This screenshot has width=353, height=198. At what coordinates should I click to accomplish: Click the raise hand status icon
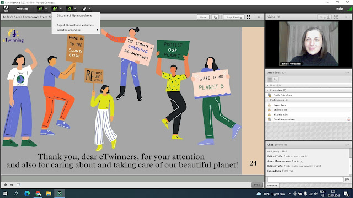click(84, 9)
